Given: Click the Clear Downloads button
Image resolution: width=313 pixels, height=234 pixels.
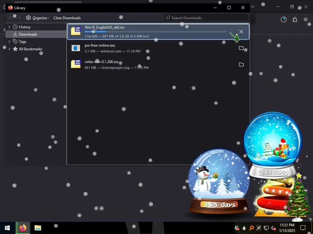Looking at the screenshot, I should [67, 18].
